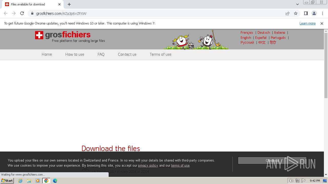Open File Explorer from taskbar
This screenshot has height=184, width=328.
[x=29, y=181]
